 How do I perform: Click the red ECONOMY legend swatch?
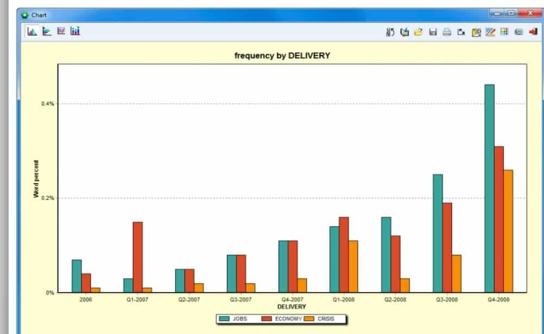point(267,319)
